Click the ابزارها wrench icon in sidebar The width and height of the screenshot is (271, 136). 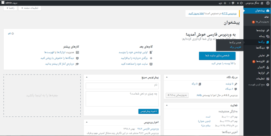click(268, 73)
